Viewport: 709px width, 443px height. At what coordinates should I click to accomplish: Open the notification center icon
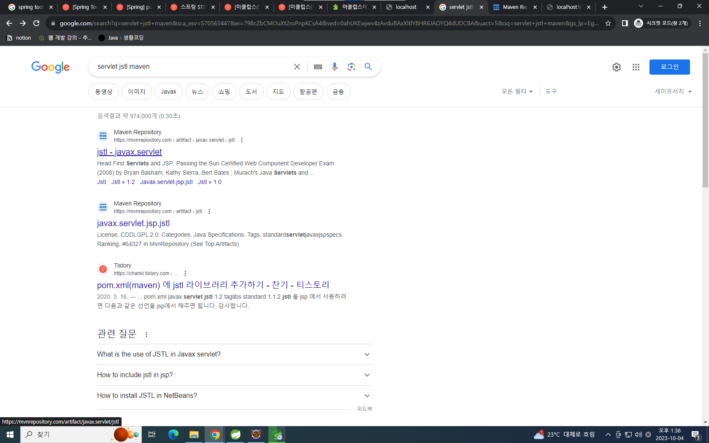[696, 435]
